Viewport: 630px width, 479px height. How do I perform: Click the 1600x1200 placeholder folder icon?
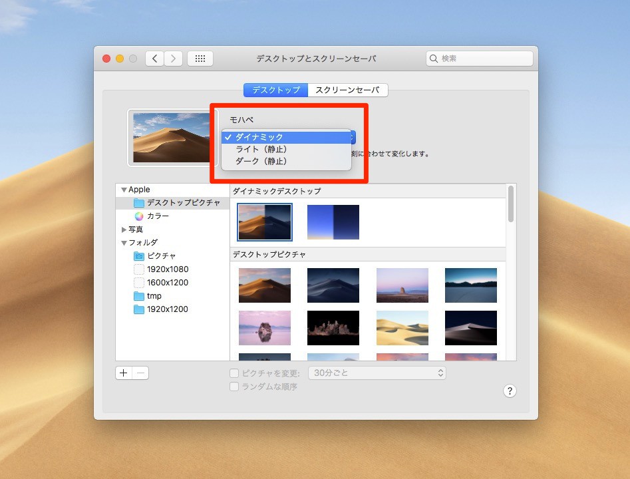pos(138,283)
